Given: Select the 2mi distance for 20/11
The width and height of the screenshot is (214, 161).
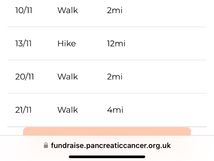Looking at the screenshot, I should pos(114,77).
